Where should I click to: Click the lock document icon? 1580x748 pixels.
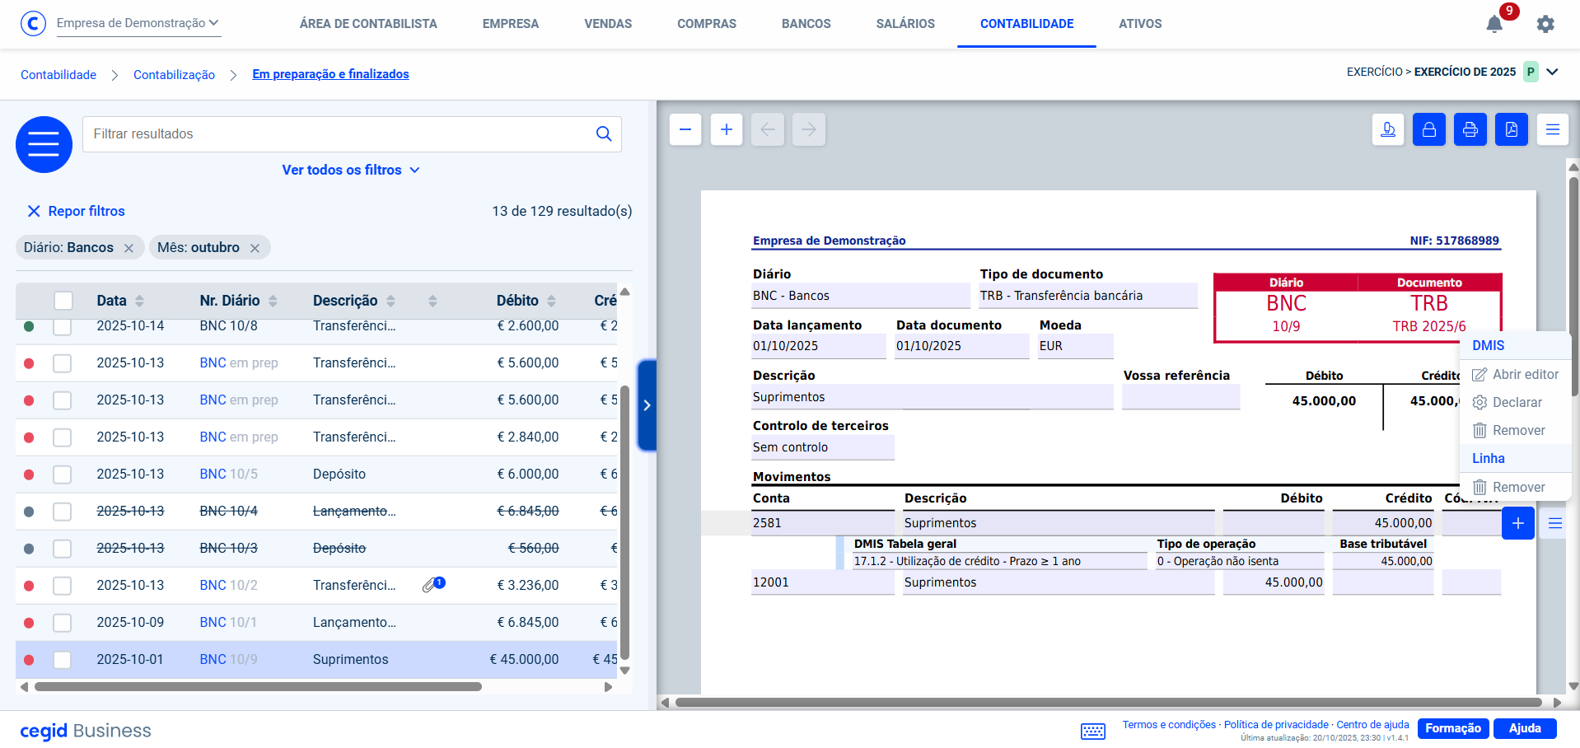[1429, 129]
